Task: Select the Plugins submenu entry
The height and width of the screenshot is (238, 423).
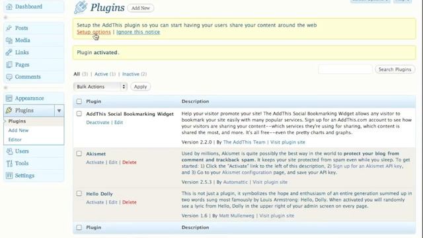Action: pos(17,121)
